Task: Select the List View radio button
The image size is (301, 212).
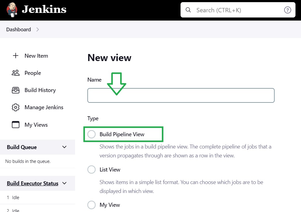Action: pyautogui.click(x=91, y=170)
